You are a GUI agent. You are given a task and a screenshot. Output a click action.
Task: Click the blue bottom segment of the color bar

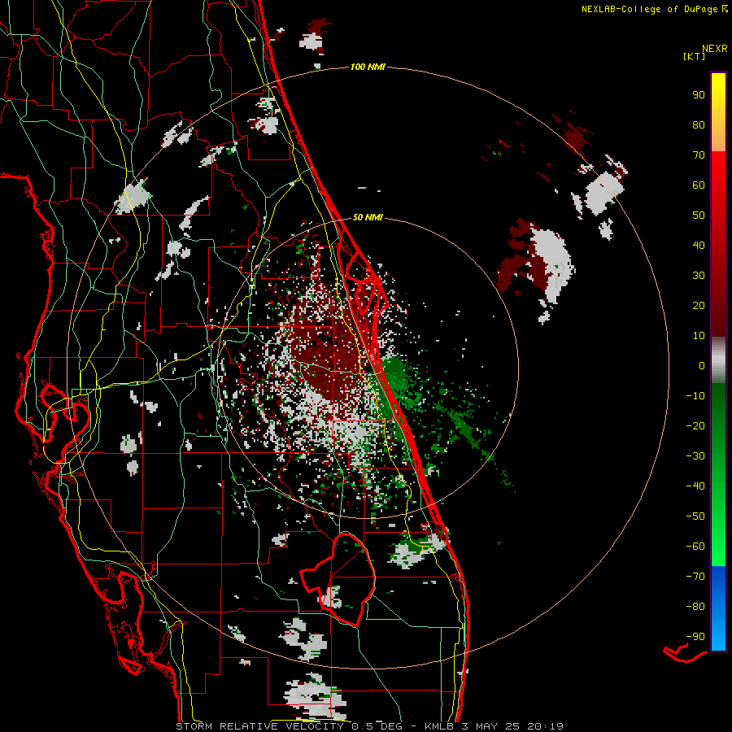coord(718,608)
